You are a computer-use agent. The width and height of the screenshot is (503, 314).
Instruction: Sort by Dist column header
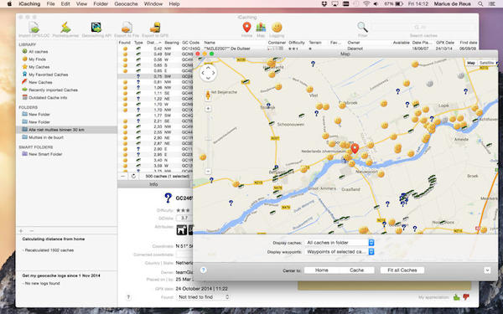154,43
